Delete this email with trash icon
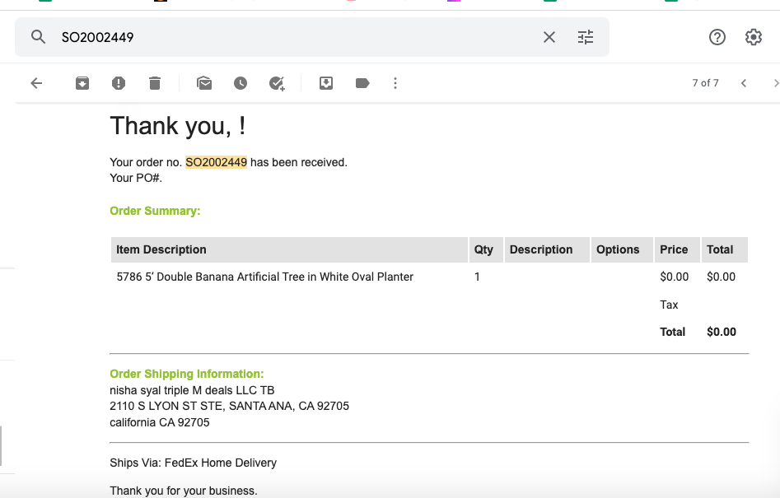This screenshot has width=780, height=498. (x=155, y=83)
